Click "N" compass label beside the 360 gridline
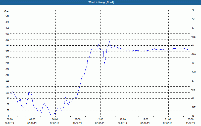This screenshot has width=201, height=126. tap(193, 46)
